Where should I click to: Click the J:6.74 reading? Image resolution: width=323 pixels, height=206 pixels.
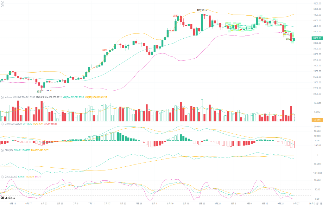click(x=38, y=177)
